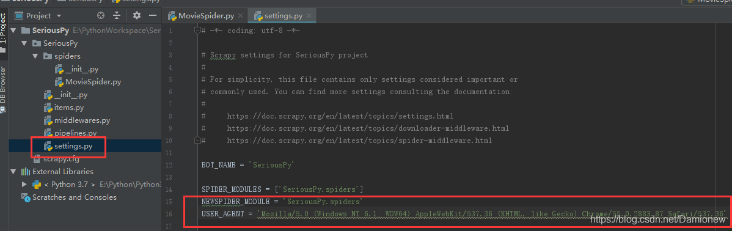732x231 pixels.
Task: Hide the Project panel with minus icon
Action: click(x=153, y=15)
